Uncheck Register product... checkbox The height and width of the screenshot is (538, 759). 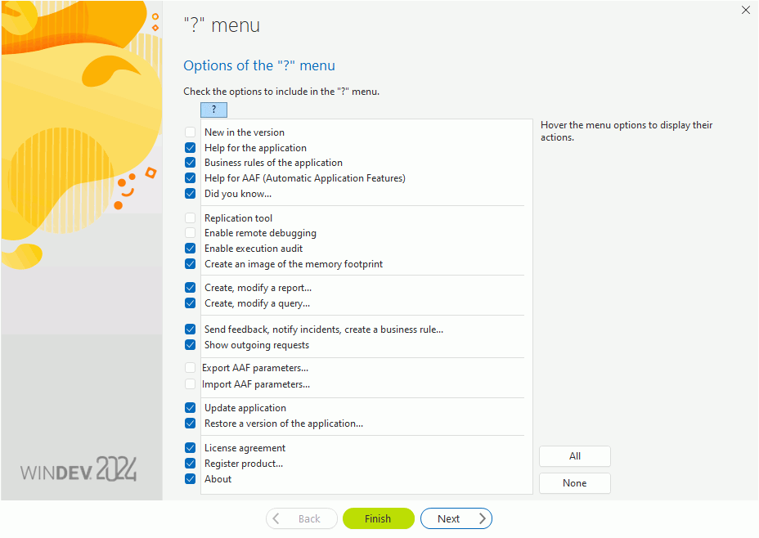pyautogui.click(x=191, y=464)
